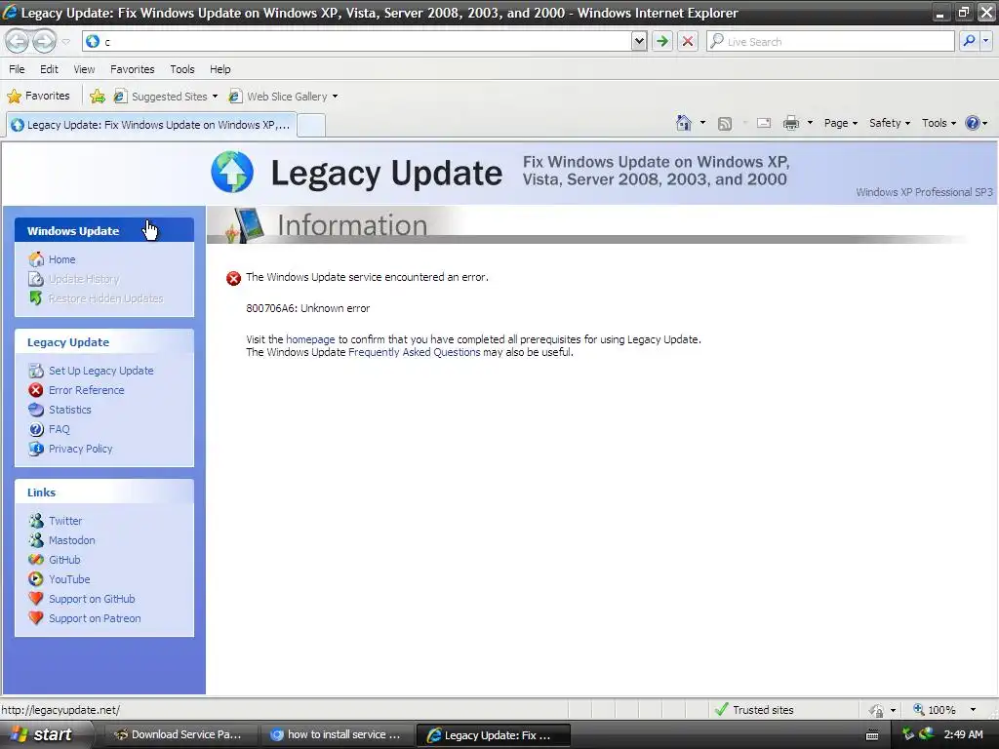Open the Help menu

pos(220,69)
